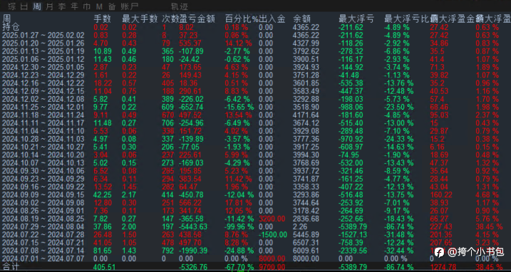Image resolution: width=511 pixels, height=272 pixels.
Task: Select week row 2025.01.20 ~ 2025.01.26
Action: (x=43, y=43)
